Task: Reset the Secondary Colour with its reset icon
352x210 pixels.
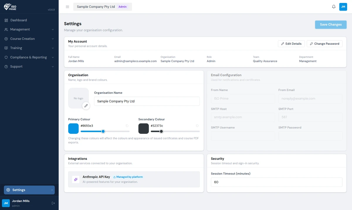Action: [x=197, y=126]
